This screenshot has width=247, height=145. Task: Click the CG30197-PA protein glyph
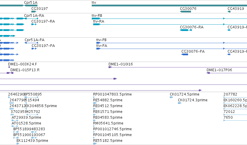coord(34,49)
